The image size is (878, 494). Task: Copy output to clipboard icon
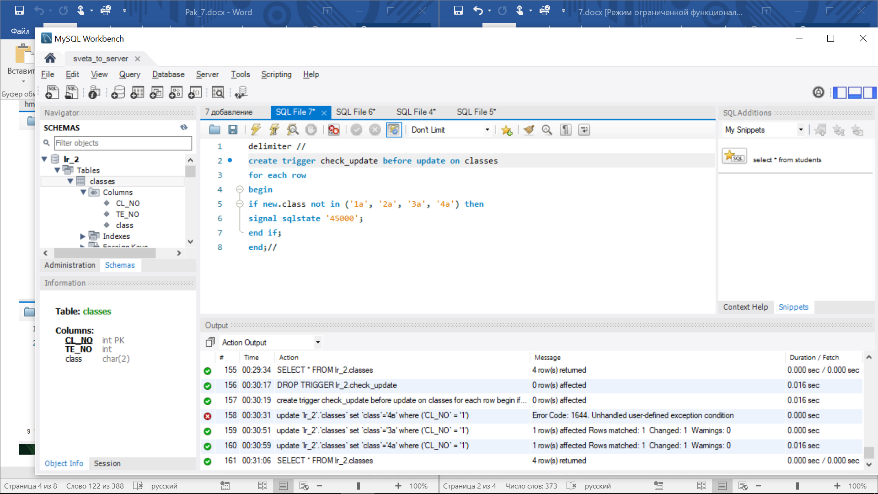tap(210, 342)
